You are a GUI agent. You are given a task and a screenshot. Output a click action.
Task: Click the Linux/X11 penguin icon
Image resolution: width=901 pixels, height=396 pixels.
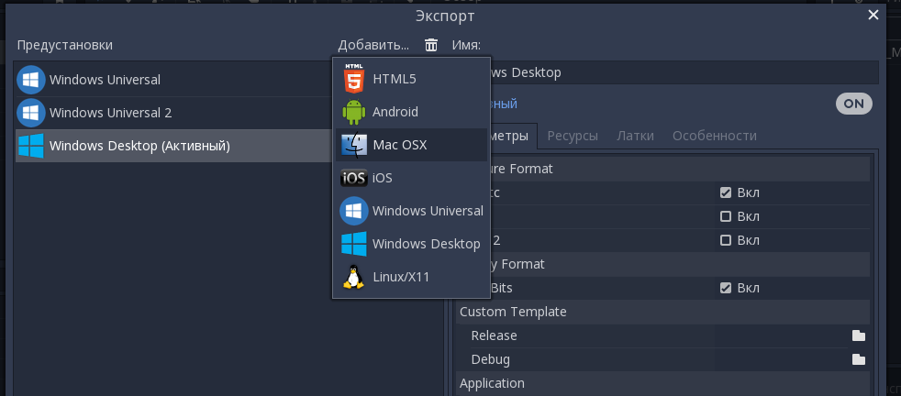point(353,277)
